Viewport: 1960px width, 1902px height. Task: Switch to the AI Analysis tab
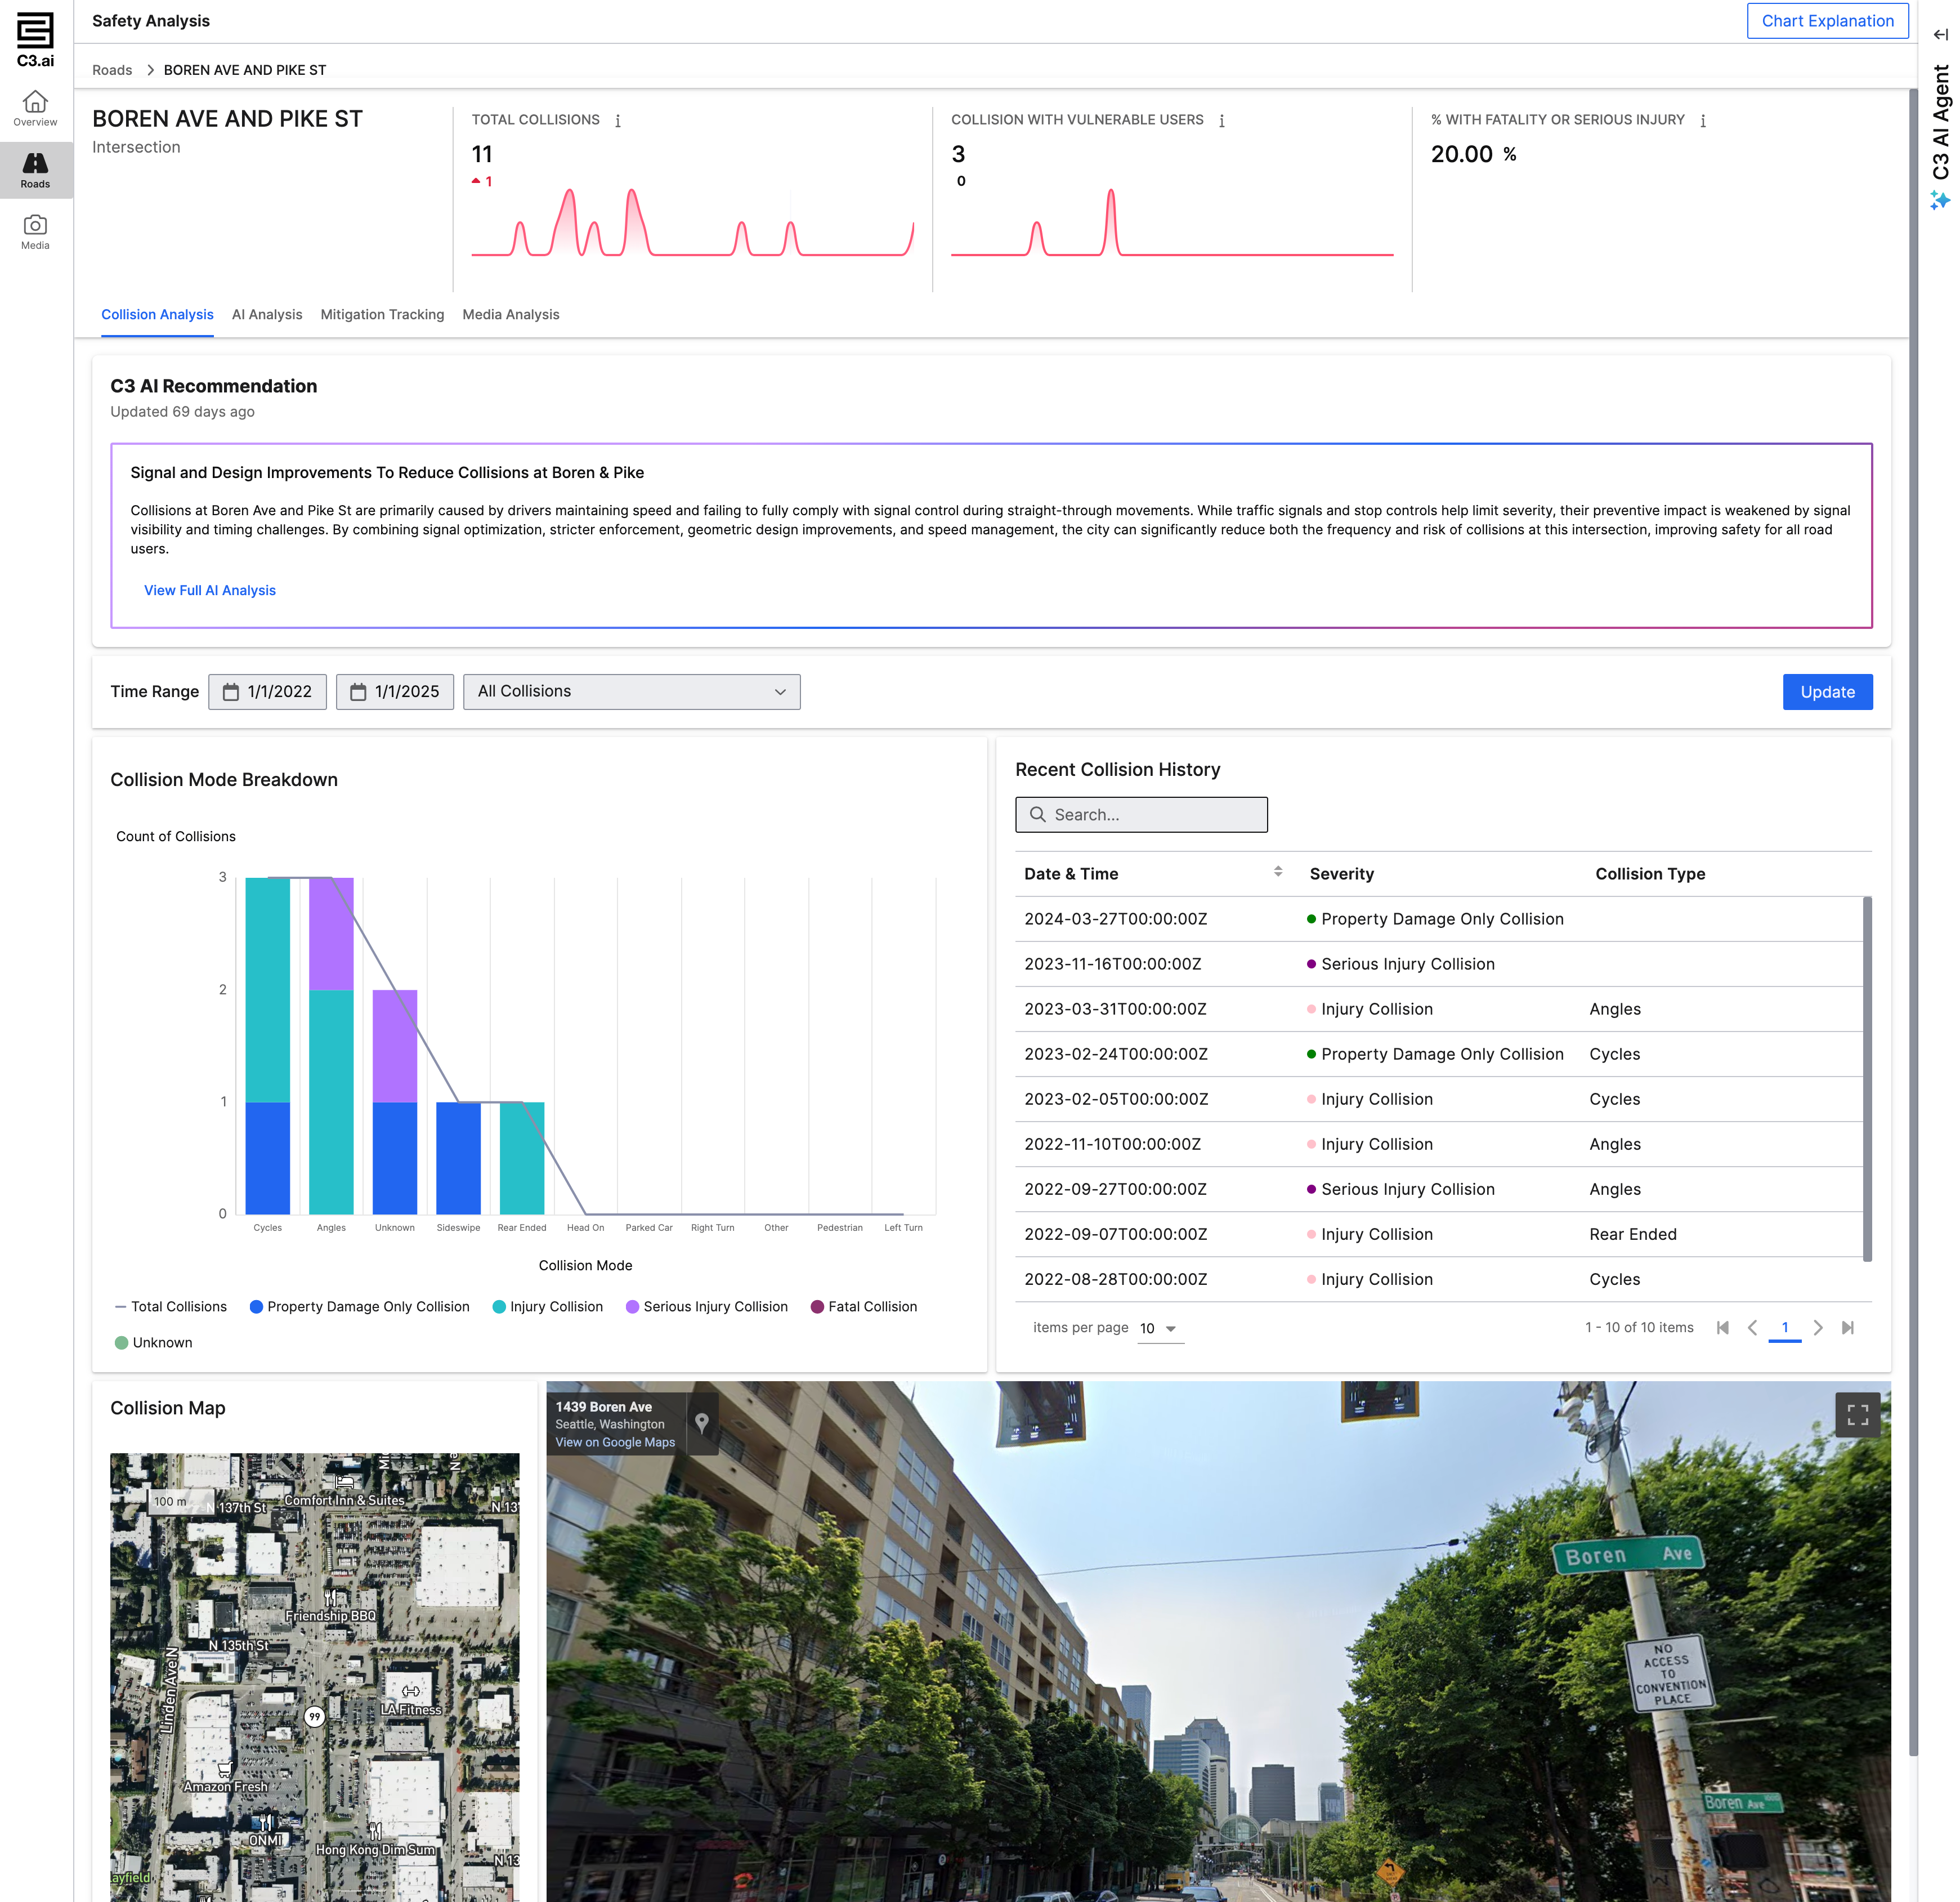tap(266, 314)
